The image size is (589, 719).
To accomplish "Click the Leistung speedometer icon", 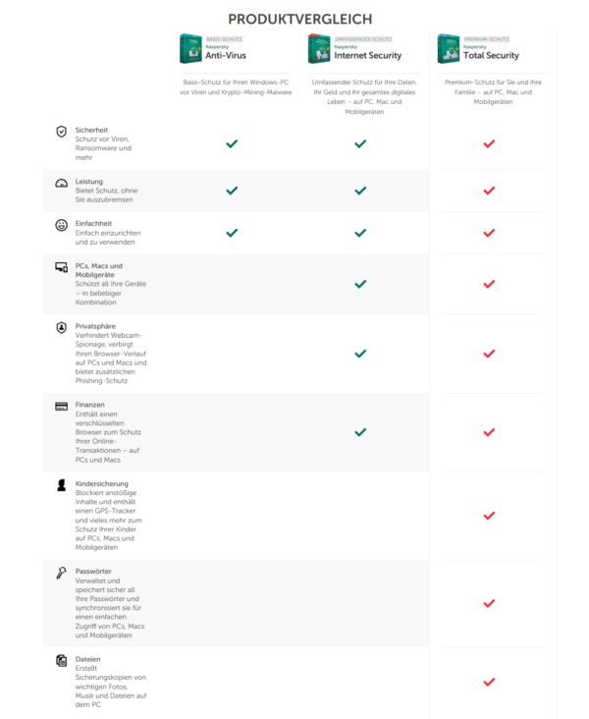I will click(61, 183).
